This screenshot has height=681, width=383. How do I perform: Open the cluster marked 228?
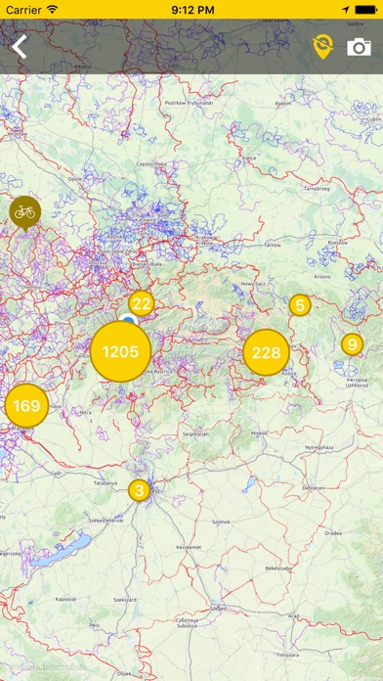(266, 352)
